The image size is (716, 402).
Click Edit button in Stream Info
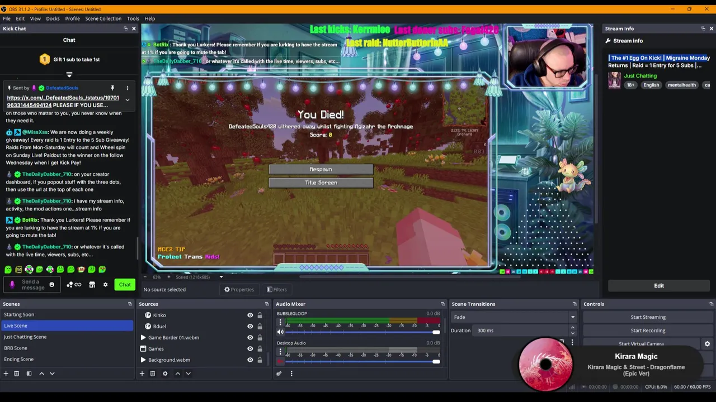click(x=659, y=286)
